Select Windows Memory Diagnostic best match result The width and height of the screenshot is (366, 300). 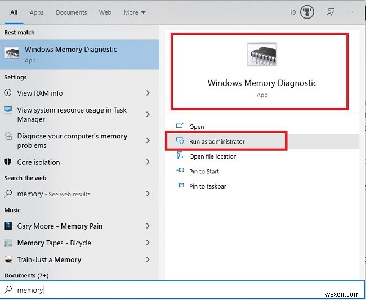click(x=79, y=55)
